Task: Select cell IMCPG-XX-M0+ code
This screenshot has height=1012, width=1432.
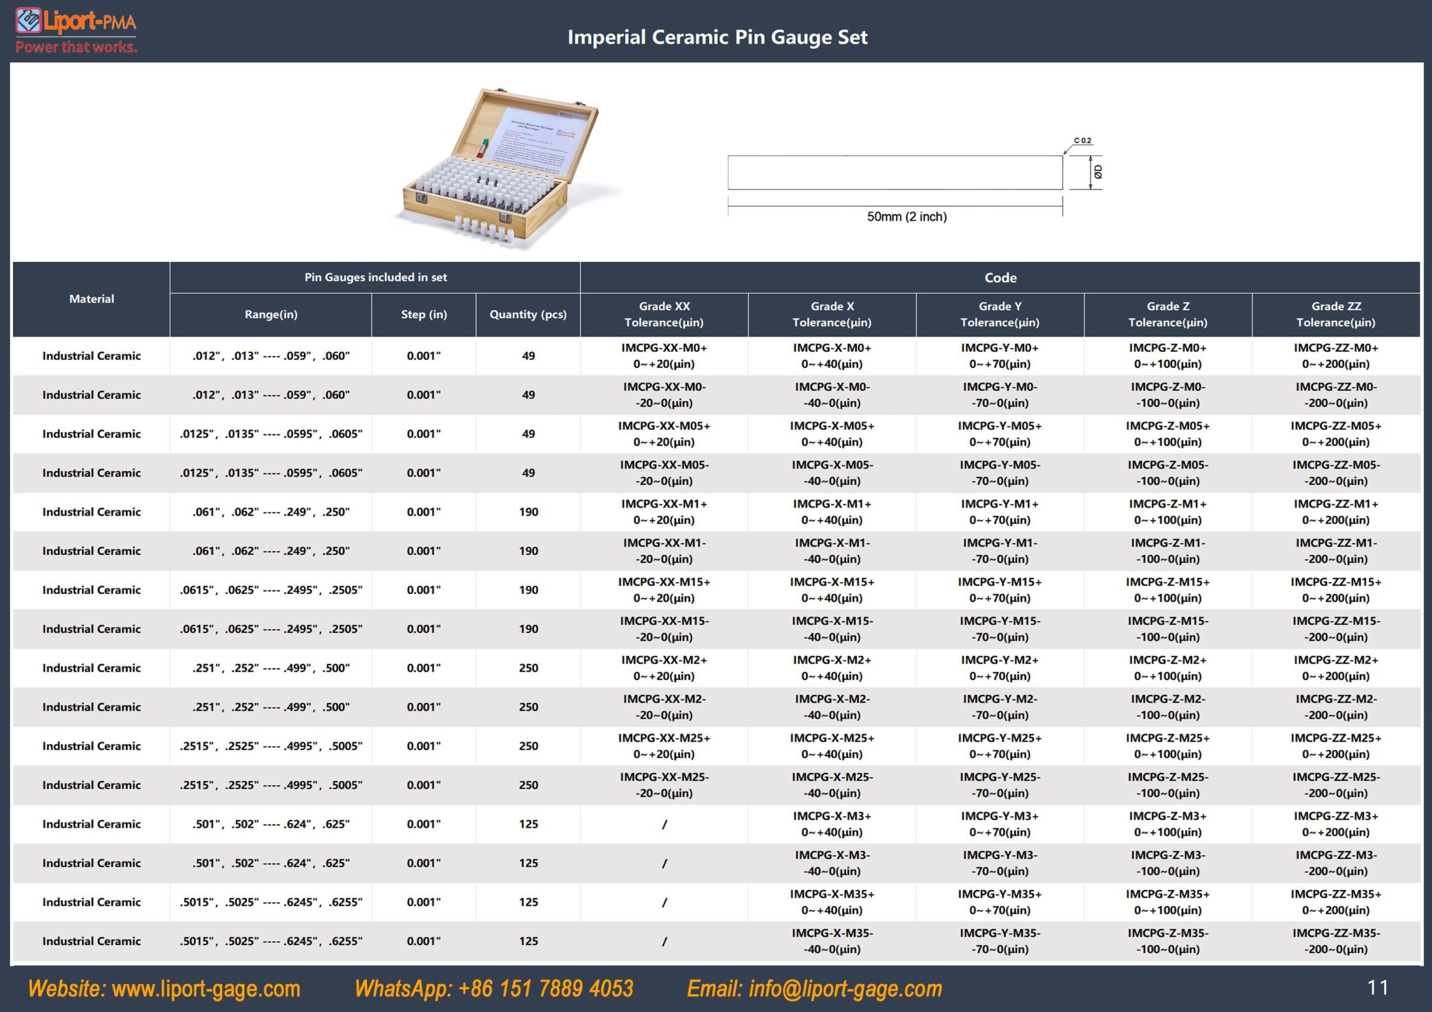Action: [x=664, y=356]
